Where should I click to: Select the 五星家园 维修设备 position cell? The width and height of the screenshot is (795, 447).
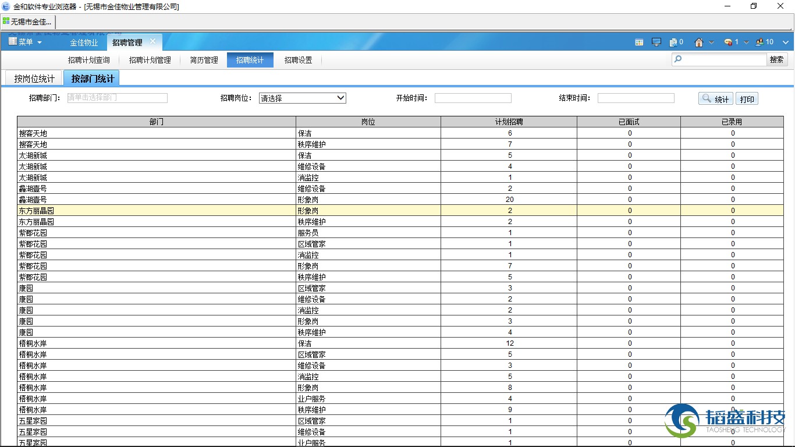(x=368, y=432)
